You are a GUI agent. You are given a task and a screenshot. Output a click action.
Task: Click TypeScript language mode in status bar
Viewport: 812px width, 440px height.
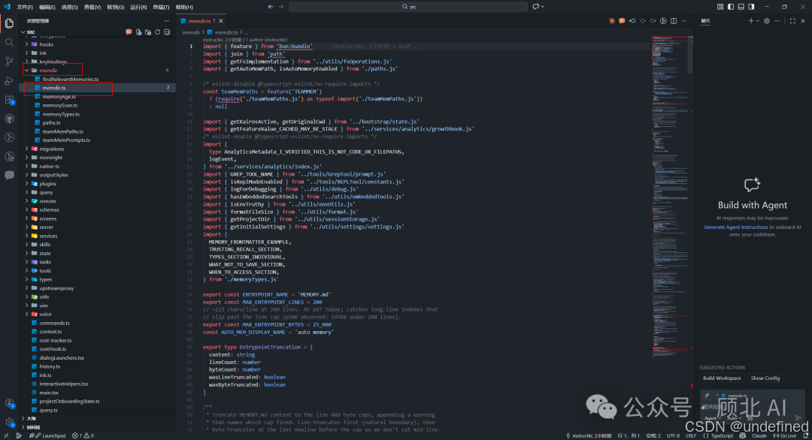[722, 435]
